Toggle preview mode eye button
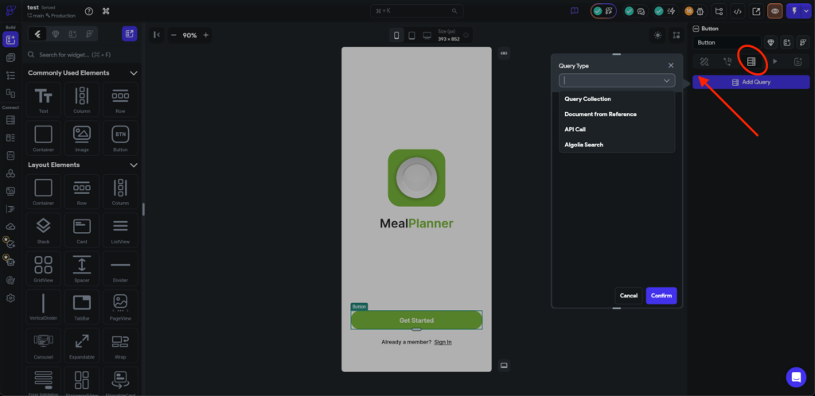815x396 pixels. (774, 11)
